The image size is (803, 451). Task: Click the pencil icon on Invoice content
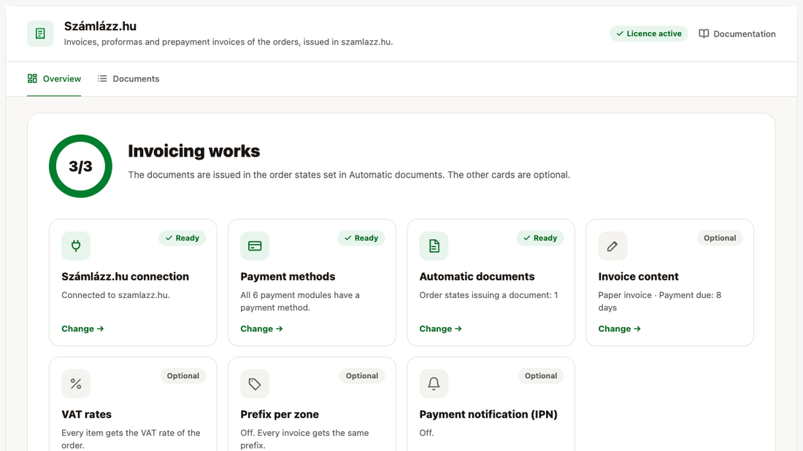click(612, 246)
